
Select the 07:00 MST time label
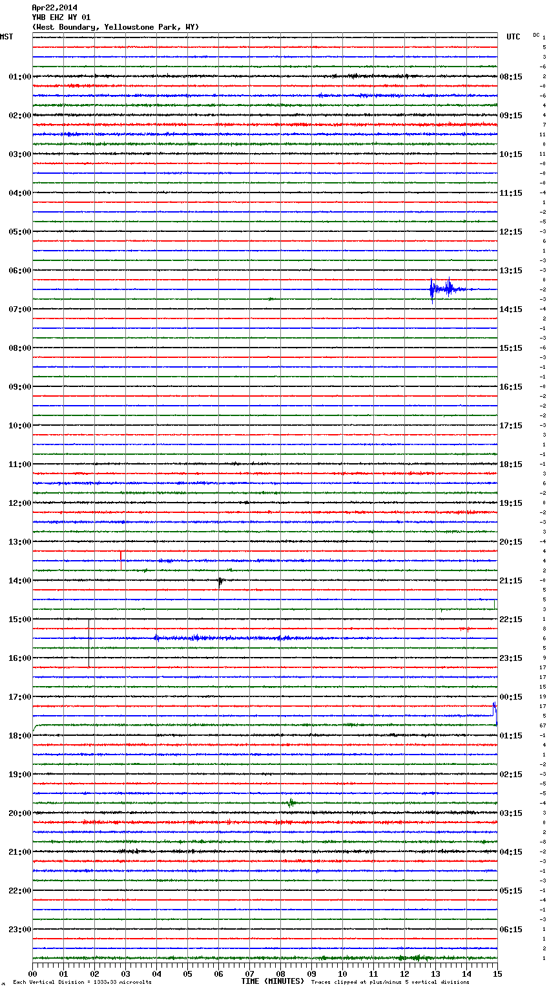(19, 309)
